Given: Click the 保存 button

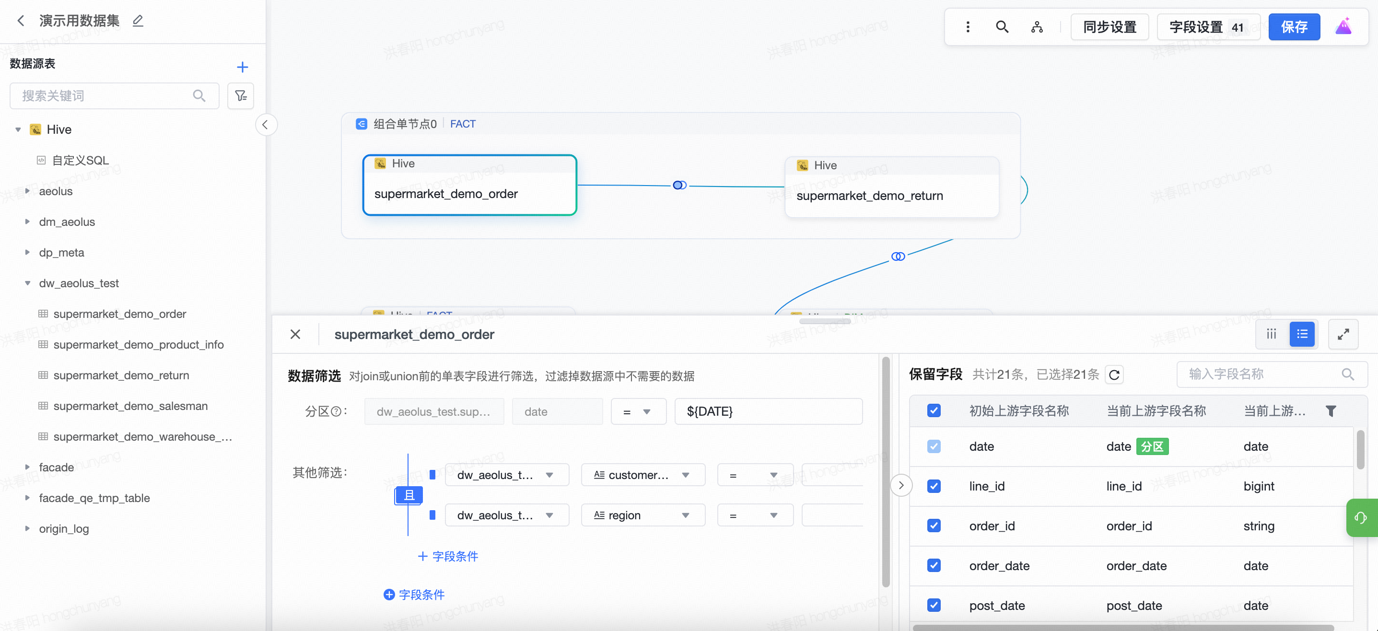Looking at the screenshot, I should pyautogui.click(x=1294, y=27).
